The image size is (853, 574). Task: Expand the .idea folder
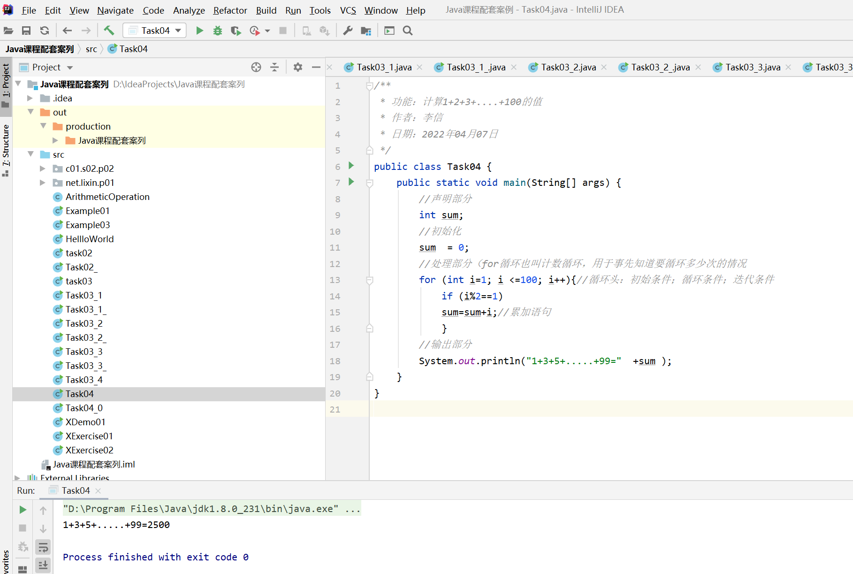[30, 98]
